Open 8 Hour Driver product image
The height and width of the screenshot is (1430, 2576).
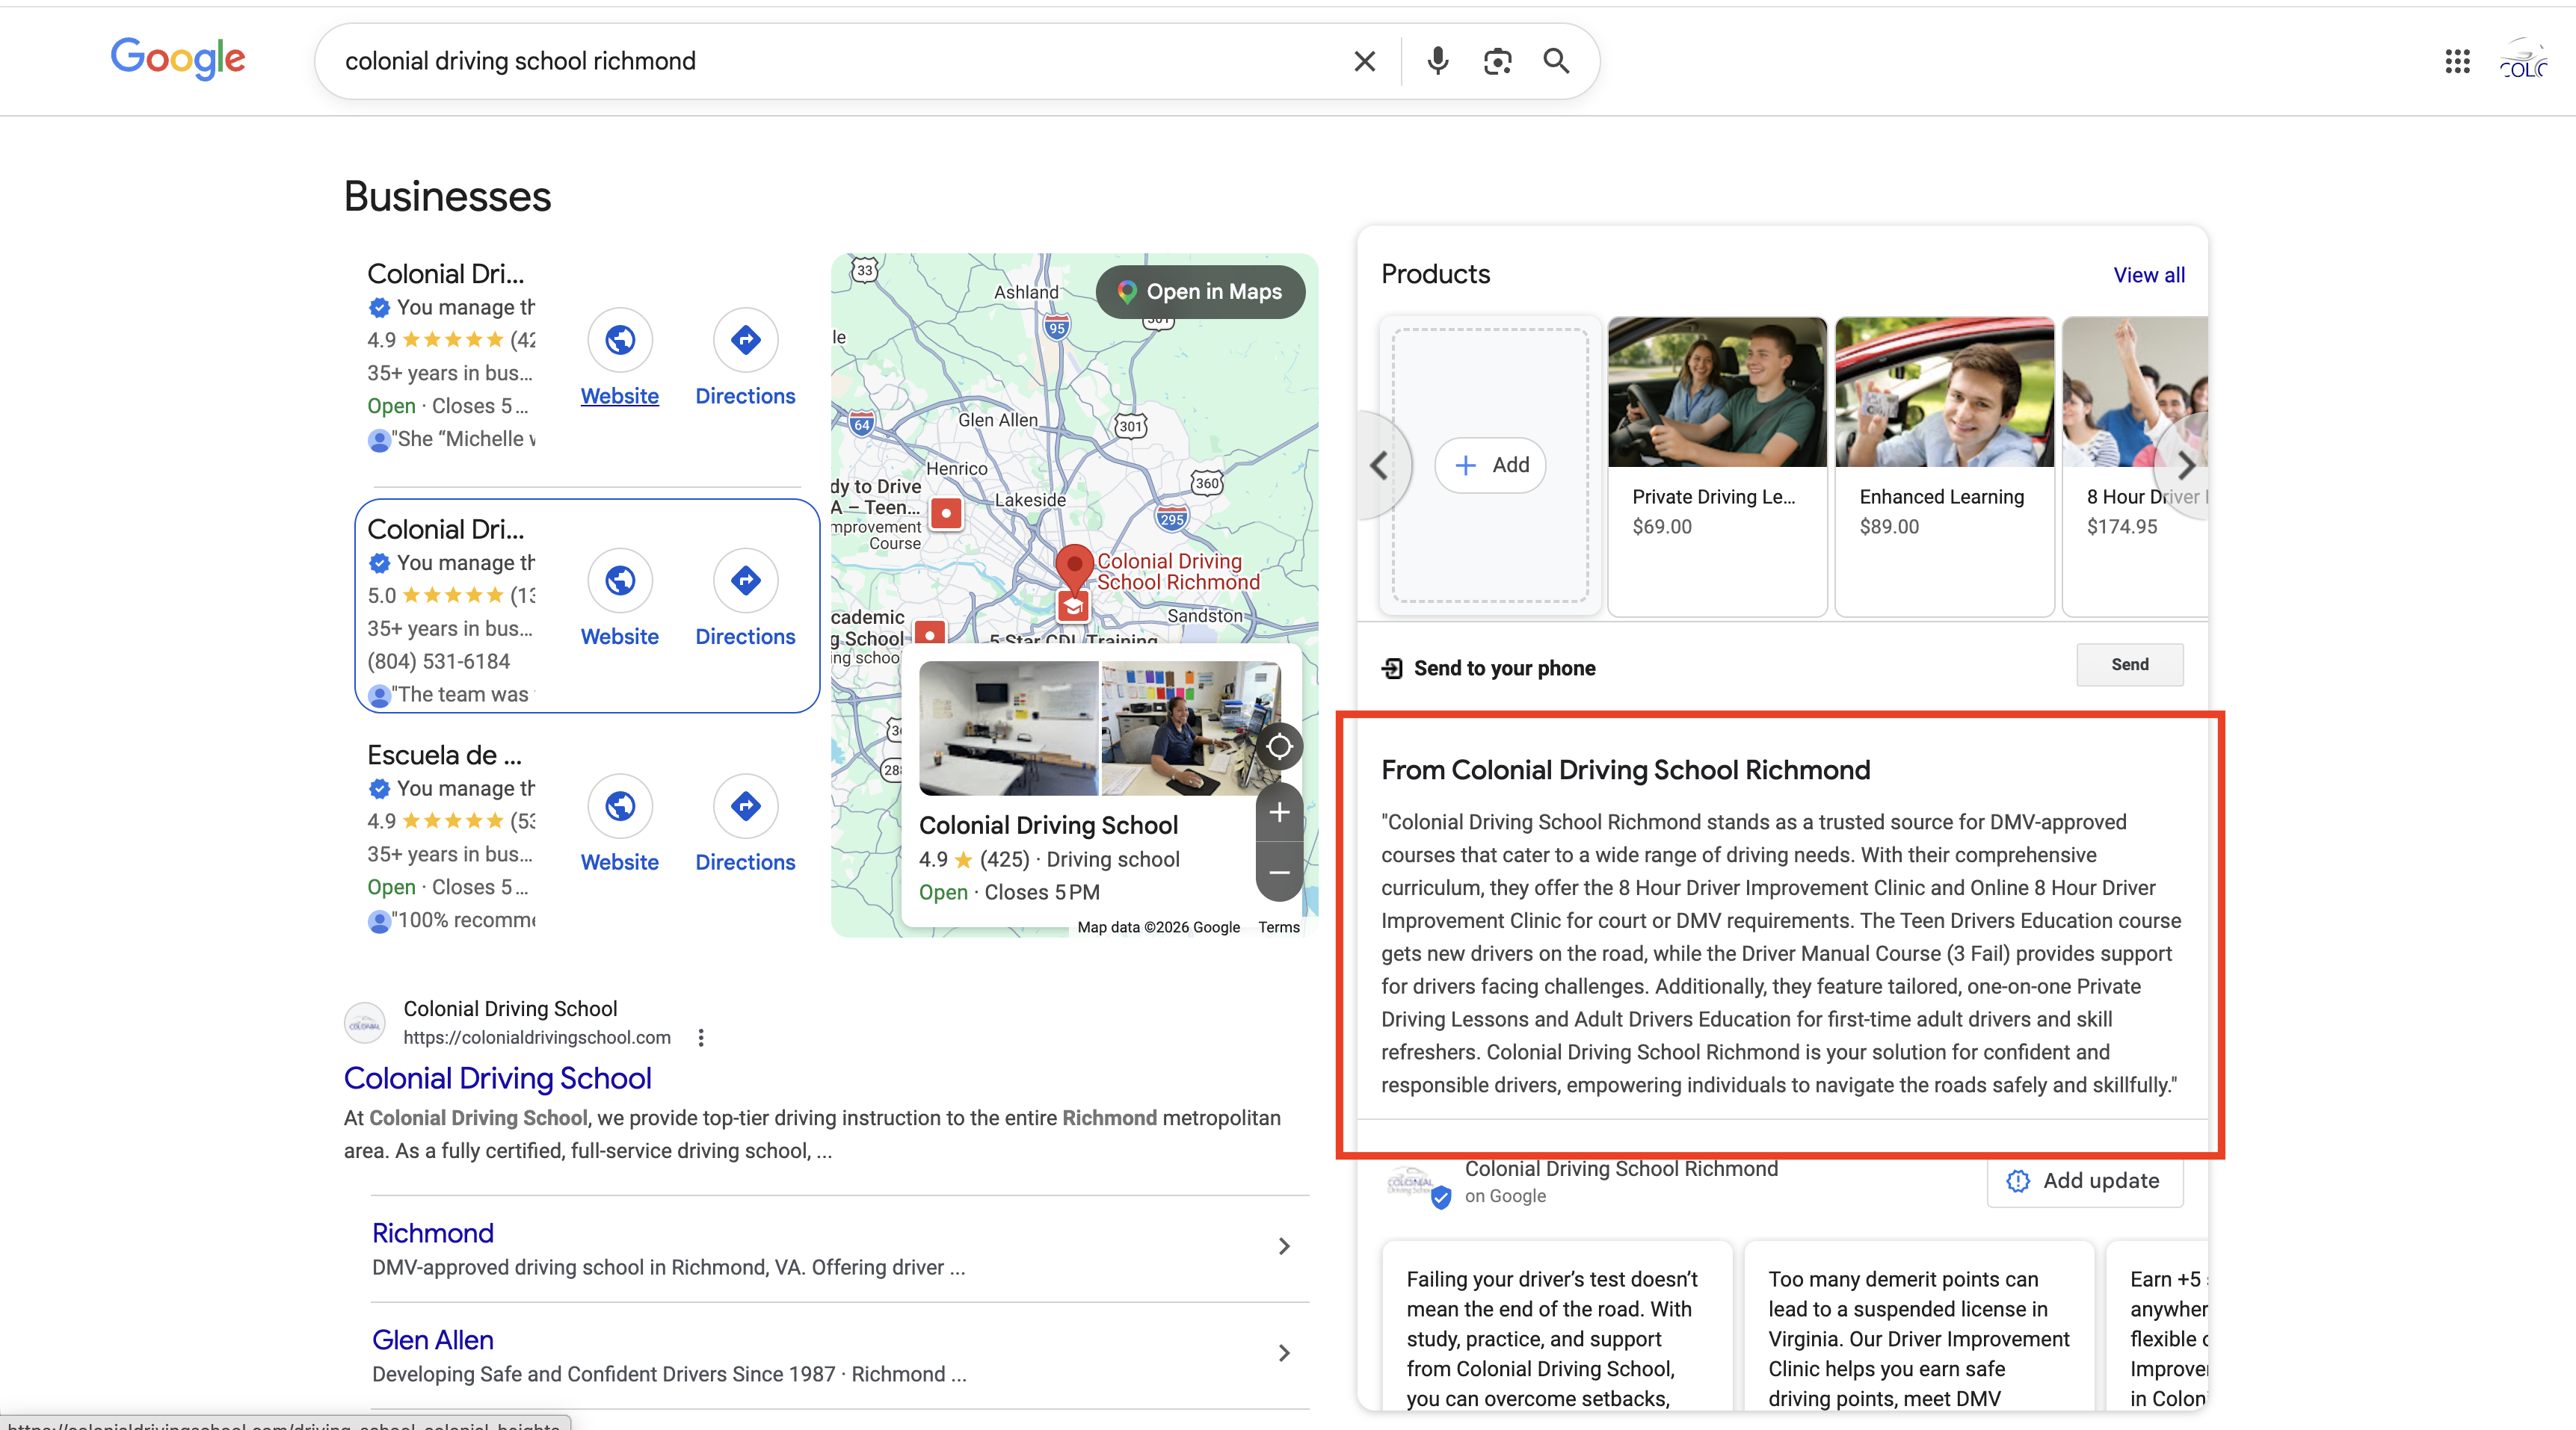(x=2135, y=391)
